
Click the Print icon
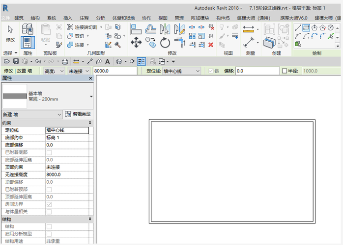pos(65,62)
